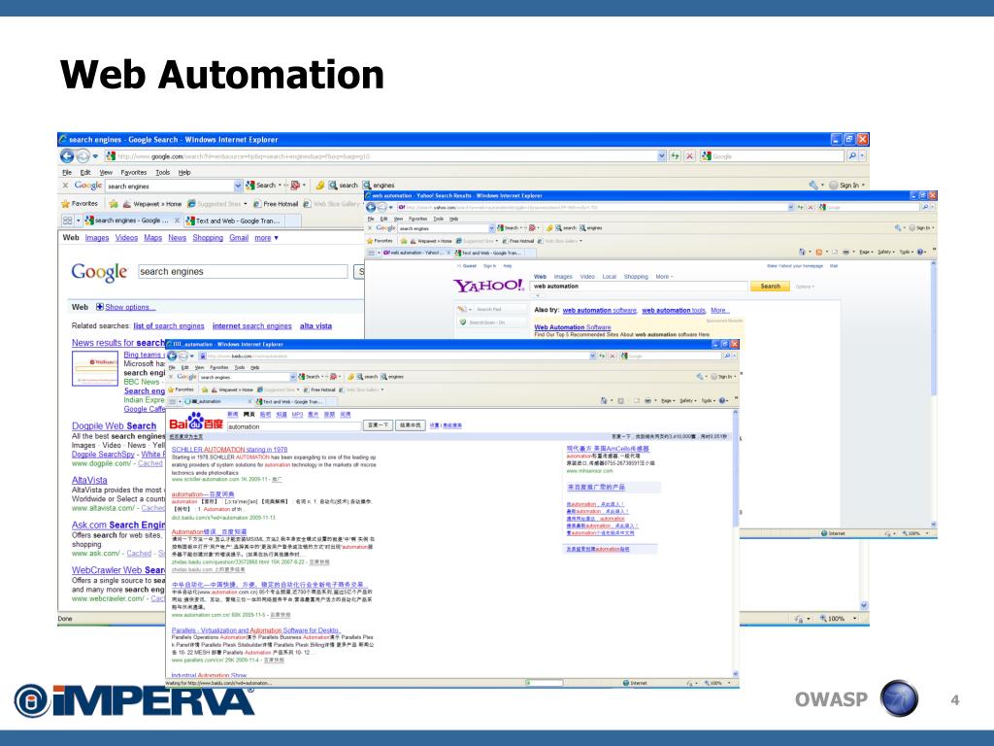
Task: Open the MP3 link on the Baidu page
Action: click(x=297, y=414)
